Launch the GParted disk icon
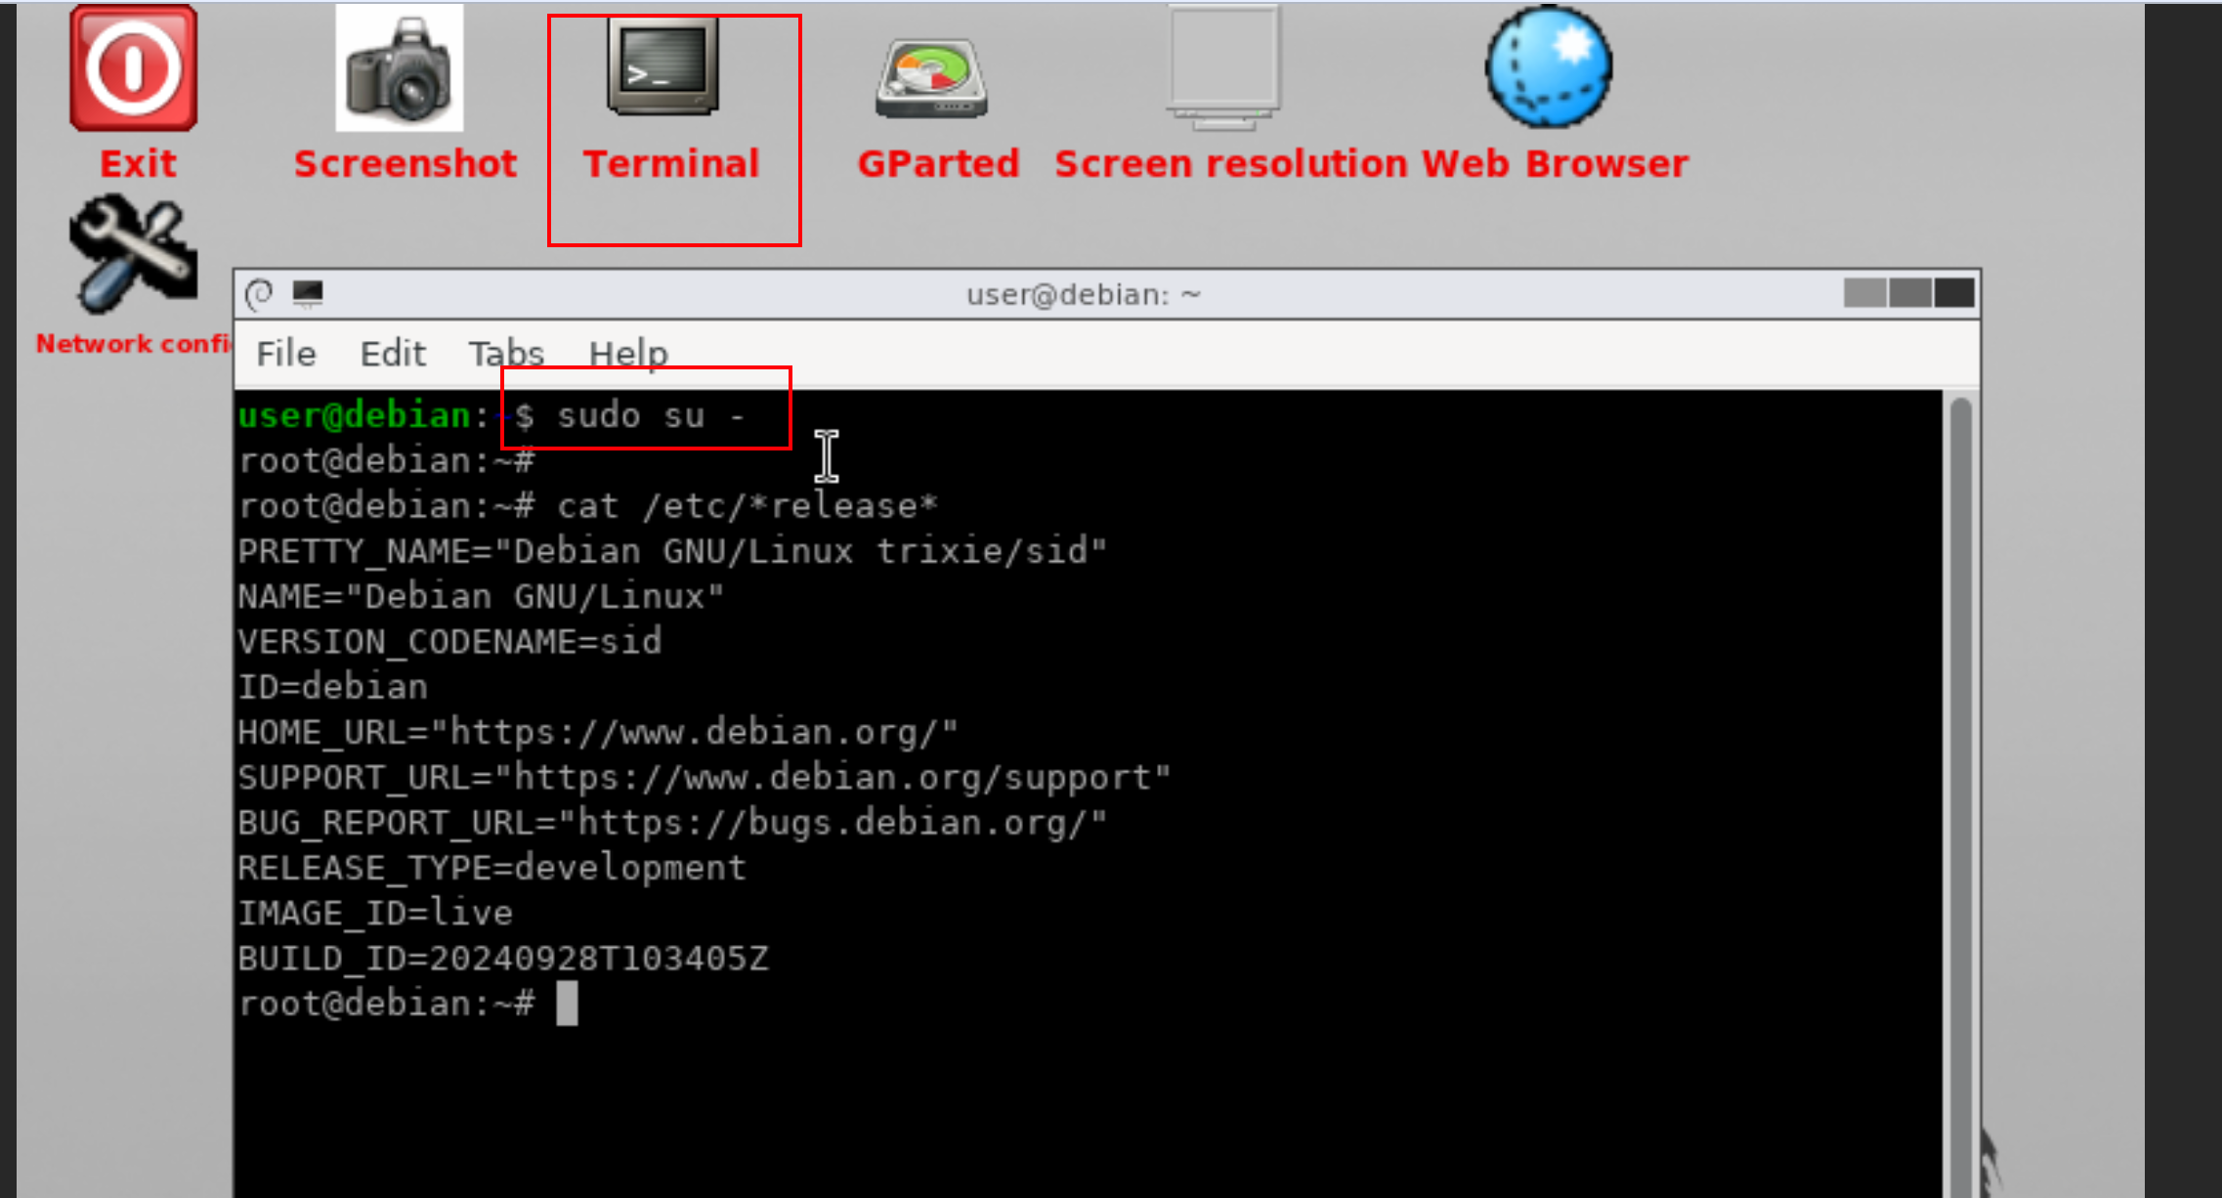 931,79
